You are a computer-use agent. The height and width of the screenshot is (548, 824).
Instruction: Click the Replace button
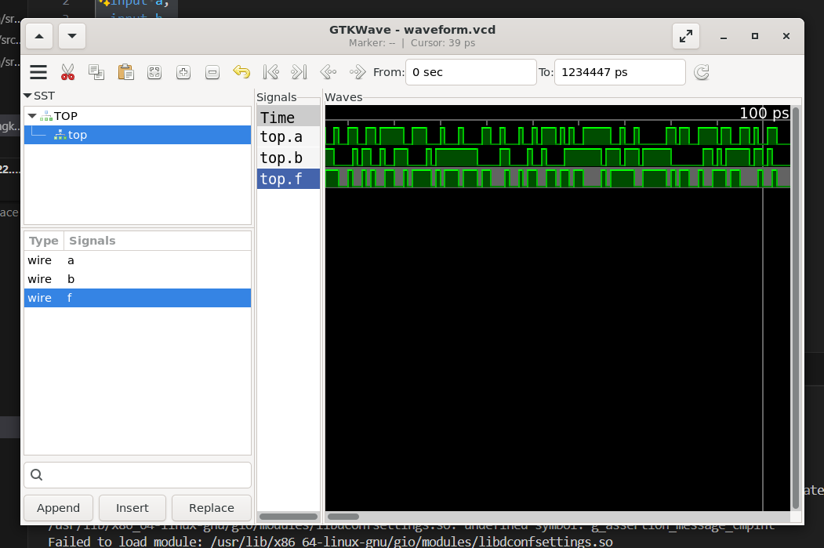point(211,508)
